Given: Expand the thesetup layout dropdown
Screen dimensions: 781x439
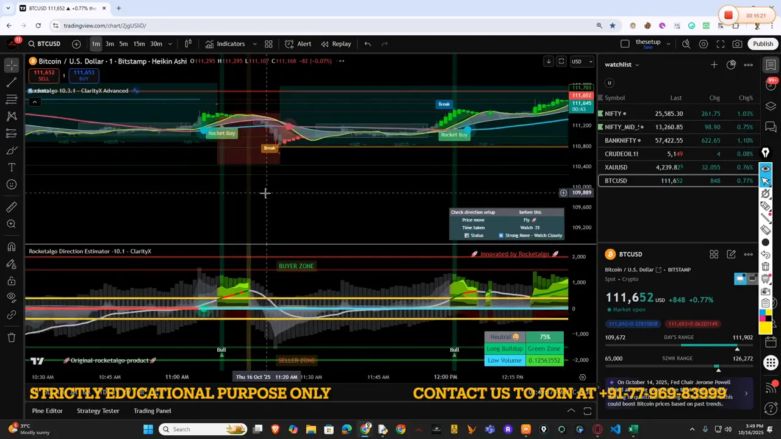Looking at the screenshot, I should coord(668,43).
